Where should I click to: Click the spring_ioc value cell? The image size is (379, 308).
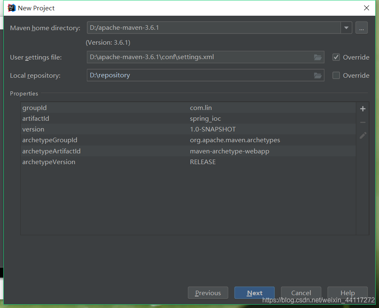click(x=206, y=119)
